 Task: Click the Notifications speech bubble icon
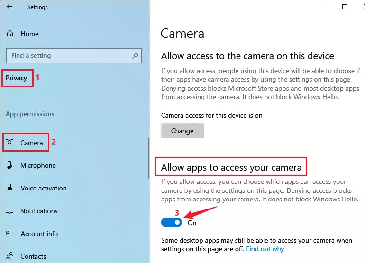[x=9, y=210]
